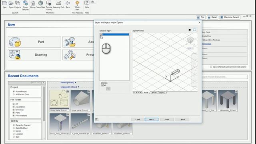Click the Reset Filters button
256x144 pixels.
(36, 83)
